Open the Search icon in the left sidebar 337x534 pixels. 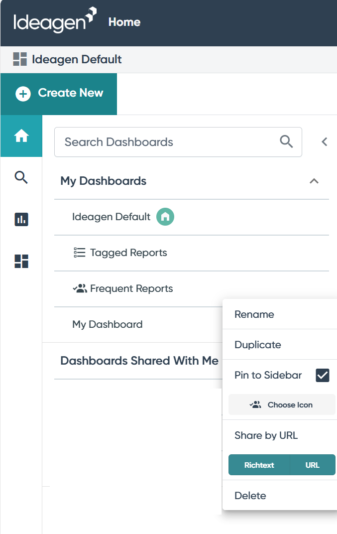(21, 177)
